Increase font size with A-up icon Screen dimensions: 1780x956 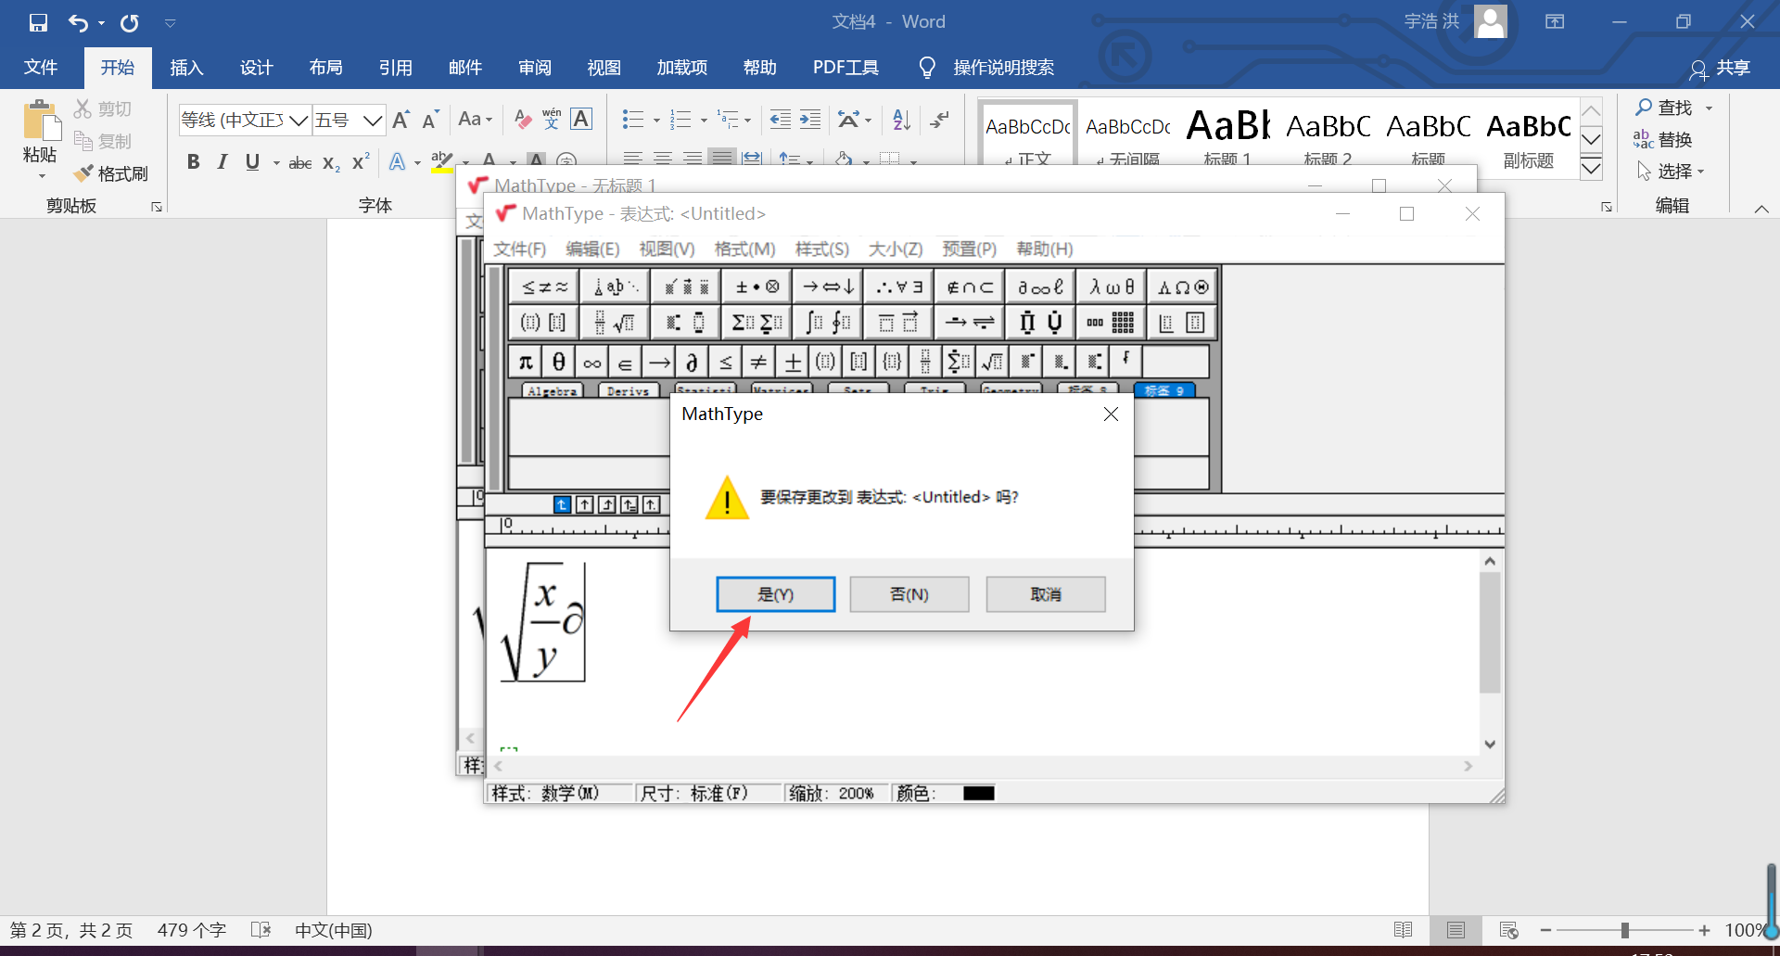click(x=400, y=119)
